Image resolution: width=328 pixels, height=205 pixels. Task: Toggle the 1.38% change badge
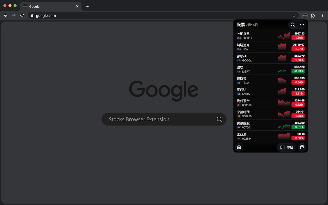coord(298,116)
